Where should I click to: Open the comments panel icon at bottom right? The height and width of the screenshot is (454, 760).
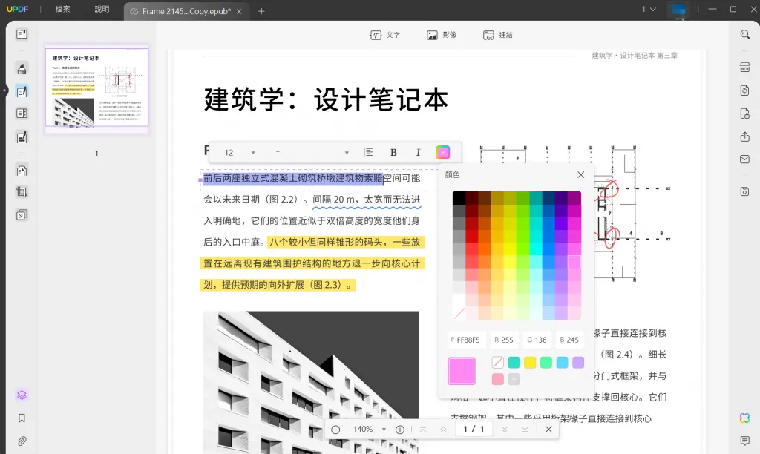click(x=745, y=441)
